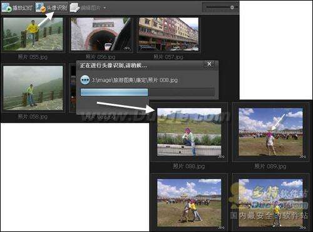Click the thumbnail zoom slider handle
313x232 pixels.
tap(232, 8)
